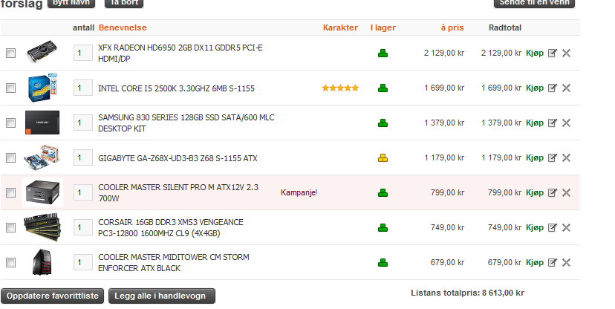Edit note icon for Intel Core I5 2500K
615x309 pixels.
[x=553, y=88]
